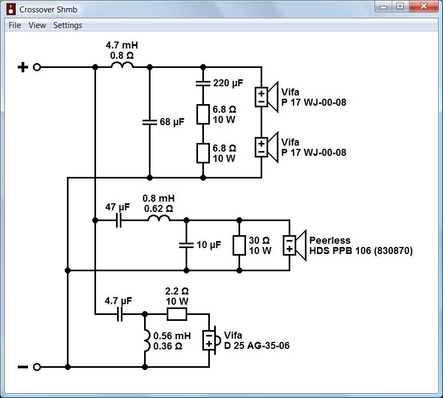This screenshot has height=398, width=443.
Task: Open the File menu
Action: click(15, 25)
